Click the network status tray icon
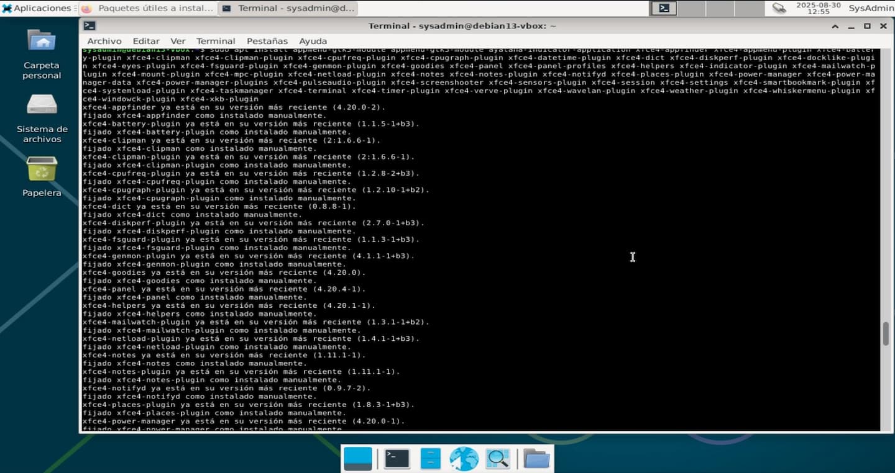 [779, 8]
